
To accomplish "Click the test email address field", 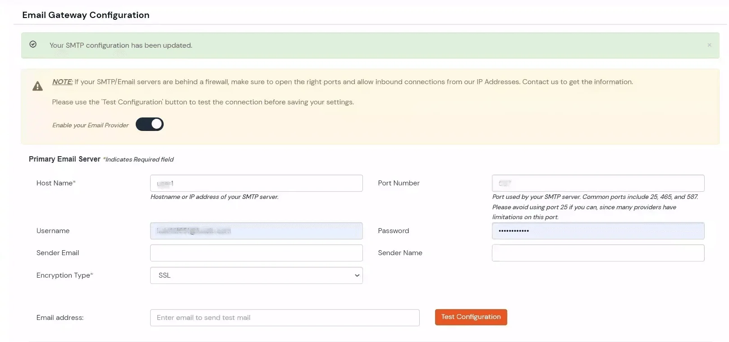I will 284,318.
